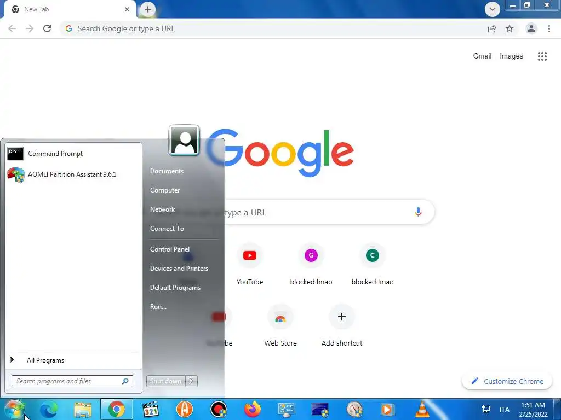Open Control Panel from Start menu
Image resolution: width=561 pixels, height=420 pixels.
pos(170,249)
